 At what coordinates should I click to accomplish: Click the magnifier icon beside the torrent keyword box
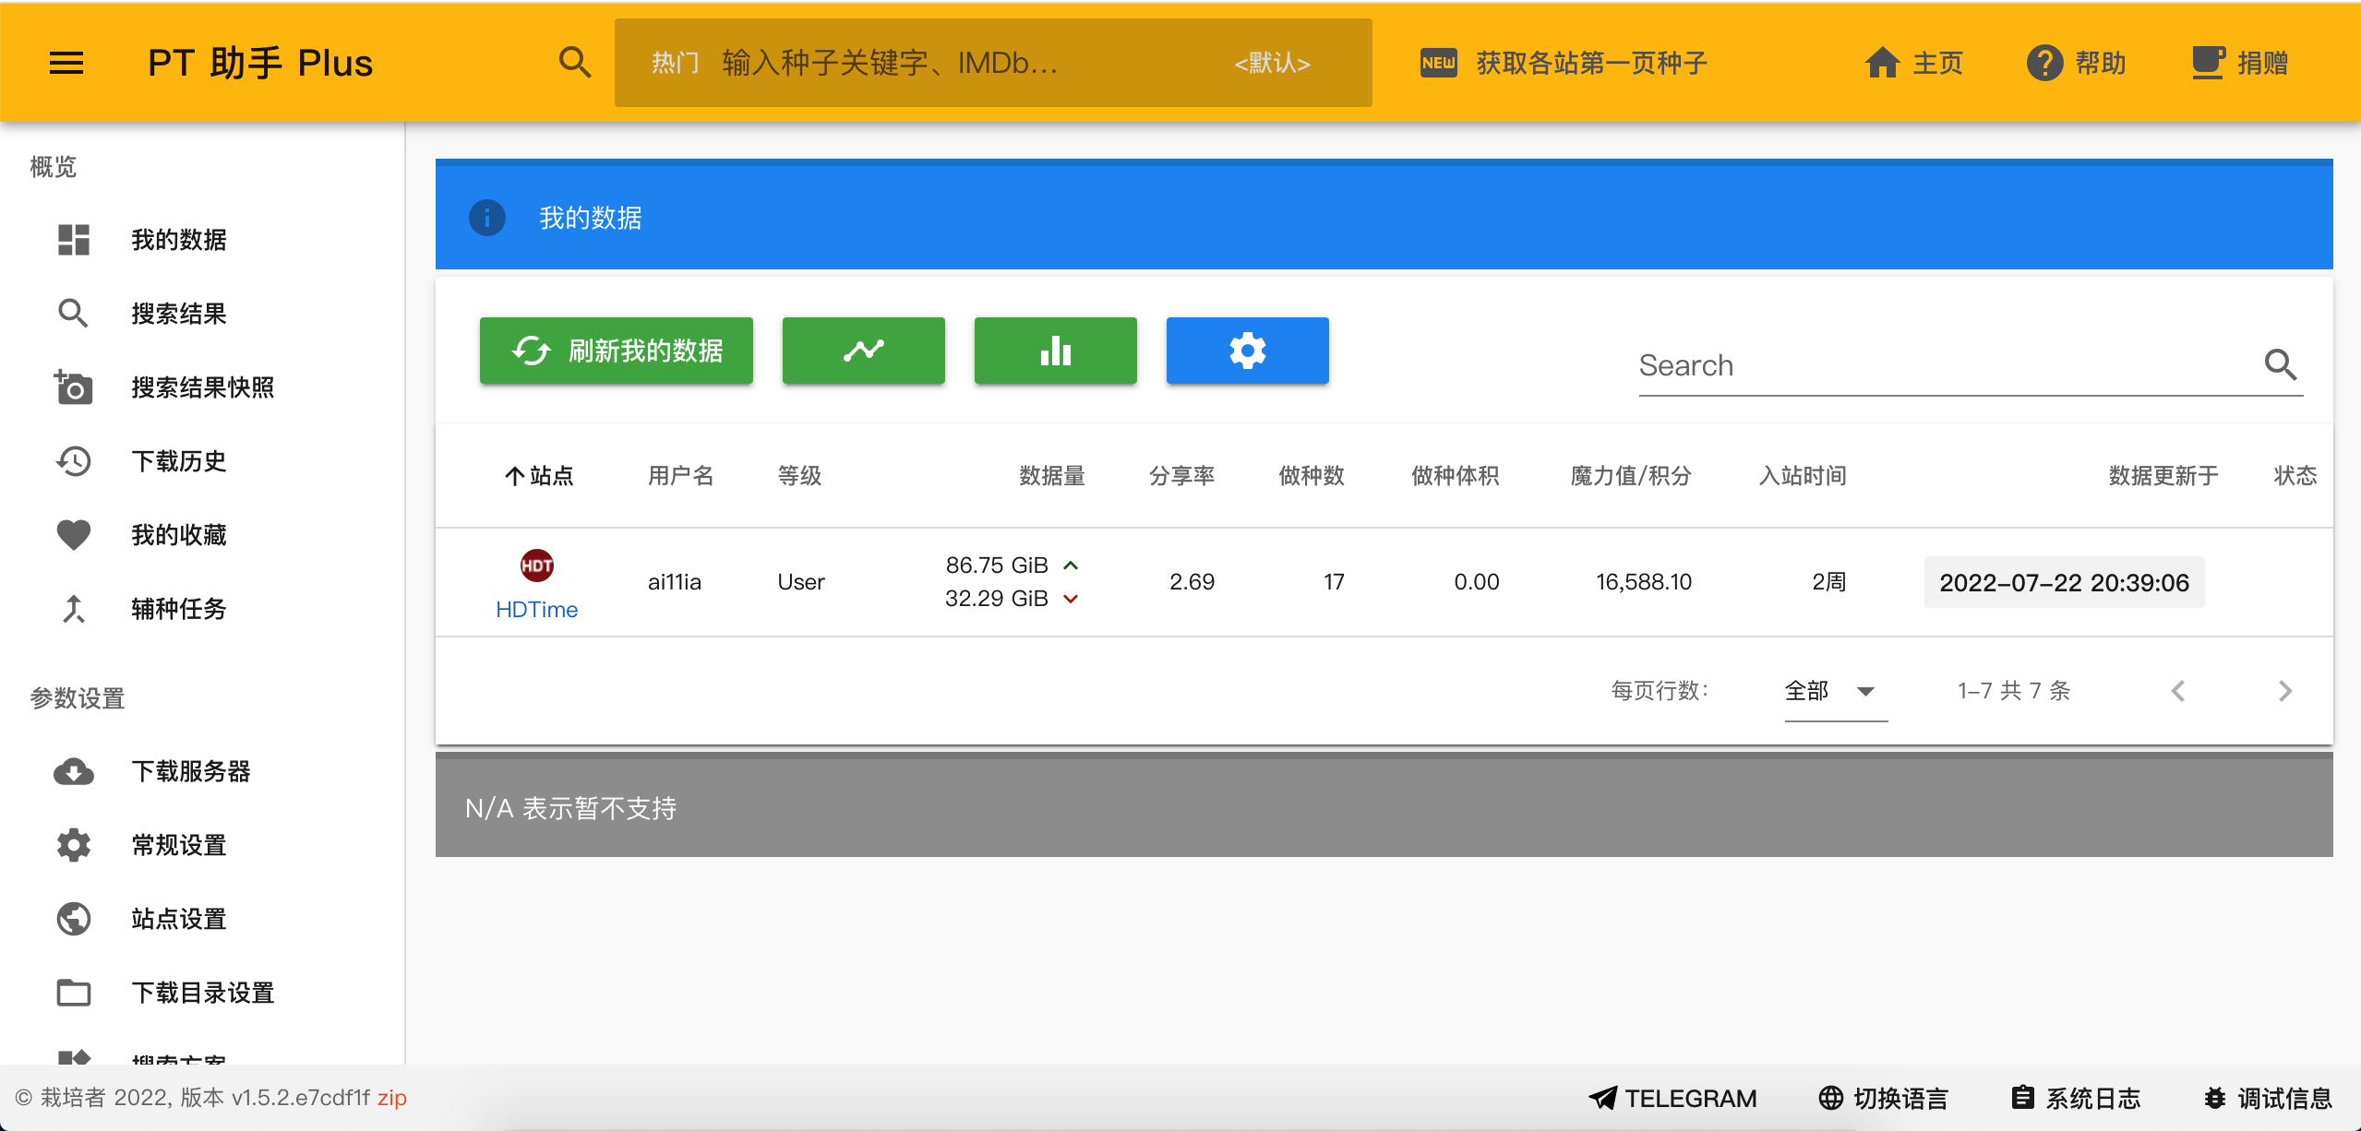coord(575,63)
